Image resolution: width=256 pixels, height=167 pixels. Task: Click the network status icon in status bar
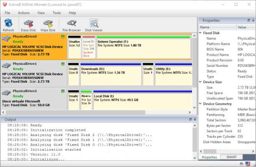[248, 164]
